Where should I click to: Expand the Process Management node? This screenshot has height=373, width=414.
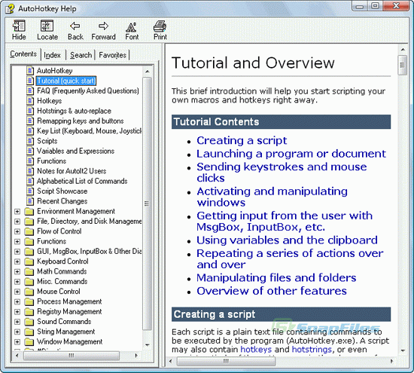pyautogui.click(x=17, y=302)
